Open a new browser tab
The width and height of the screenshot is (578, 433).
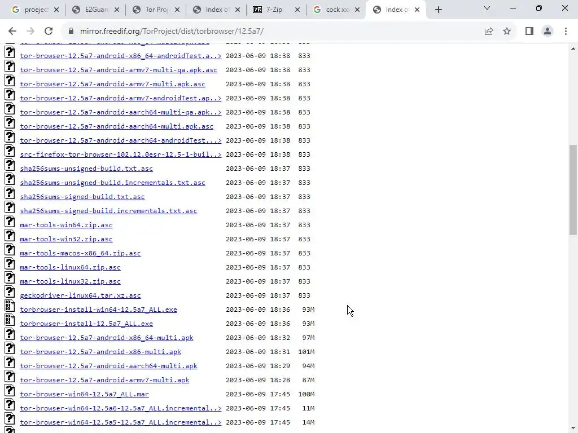pos(438,10)
